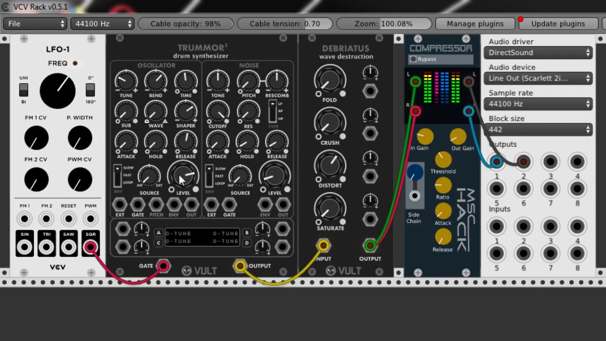Open the audio module Sample rate dropdown
This screenshot has height=341, width=606.
click(538, 104)
